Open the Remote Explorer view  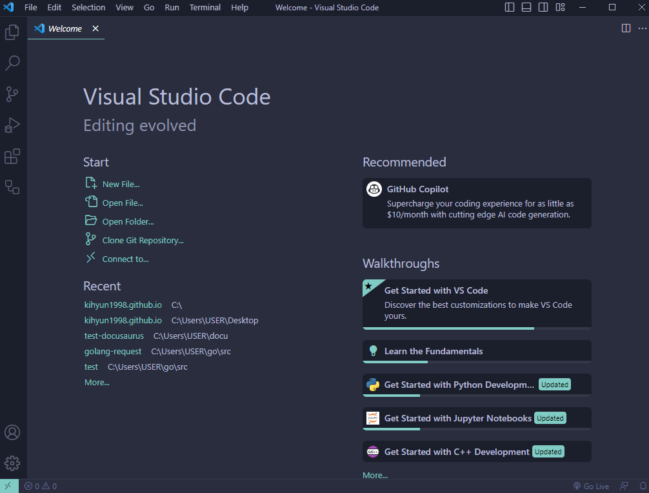pyautogui.click(x=12, y=187)
